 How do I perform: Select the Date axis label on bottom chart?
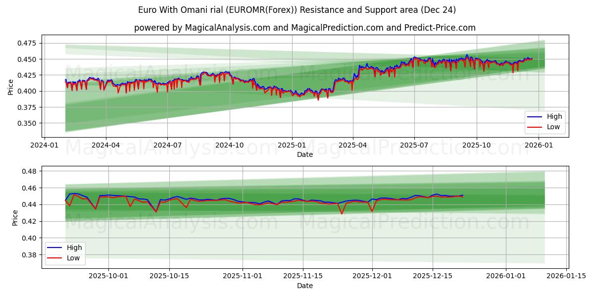(x=304, y=285)
